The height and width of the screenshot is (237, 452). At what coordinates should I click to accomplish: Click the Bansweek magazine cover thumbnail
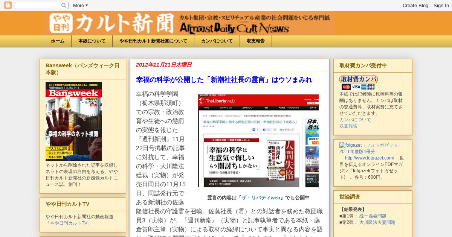point(73,122)
